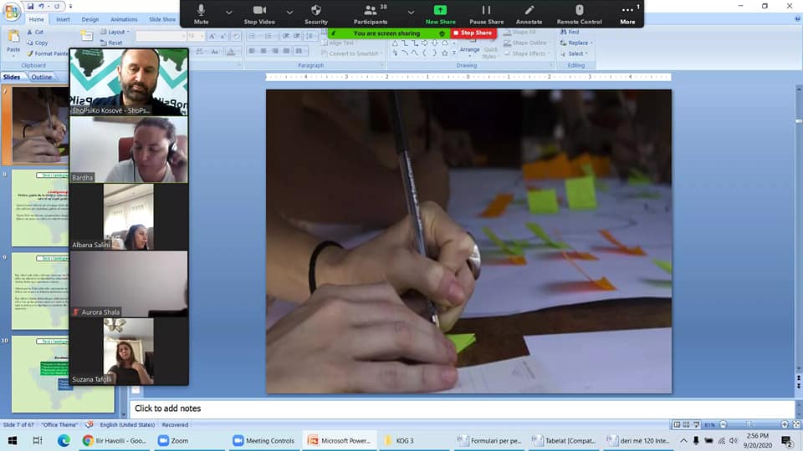Adjust the zoom slider in status bar

[x=749, y=424]
